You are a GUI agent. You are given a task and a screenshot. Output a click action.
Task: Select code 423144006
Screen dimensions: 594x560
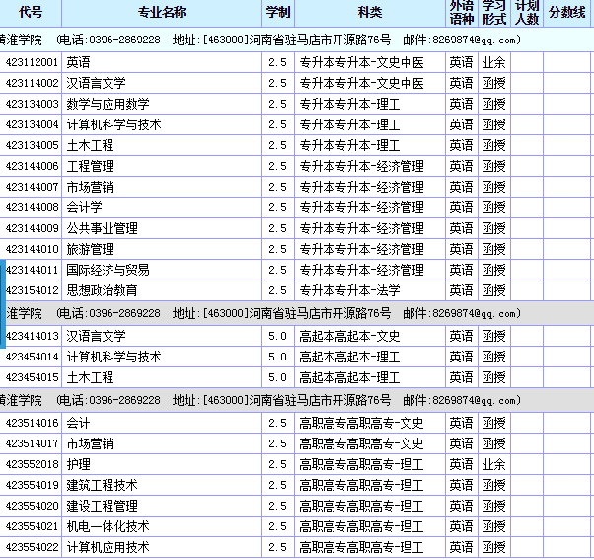(33, 166)
